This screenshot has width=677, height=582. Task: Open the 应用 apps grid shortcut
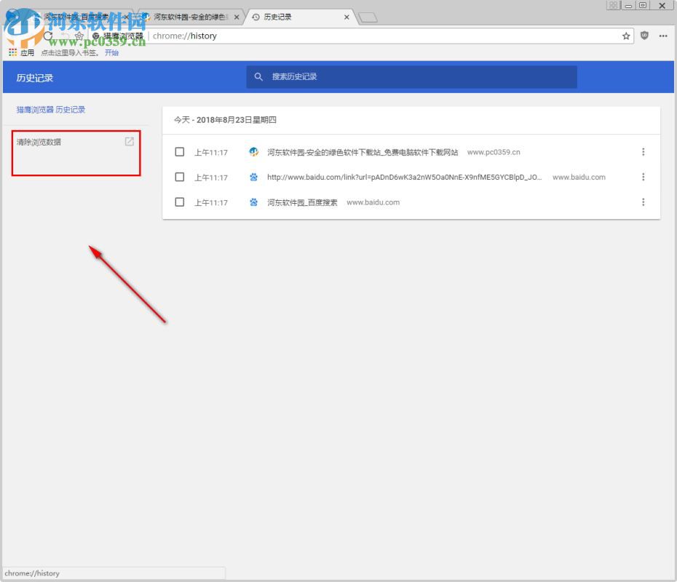pos(22,52)
